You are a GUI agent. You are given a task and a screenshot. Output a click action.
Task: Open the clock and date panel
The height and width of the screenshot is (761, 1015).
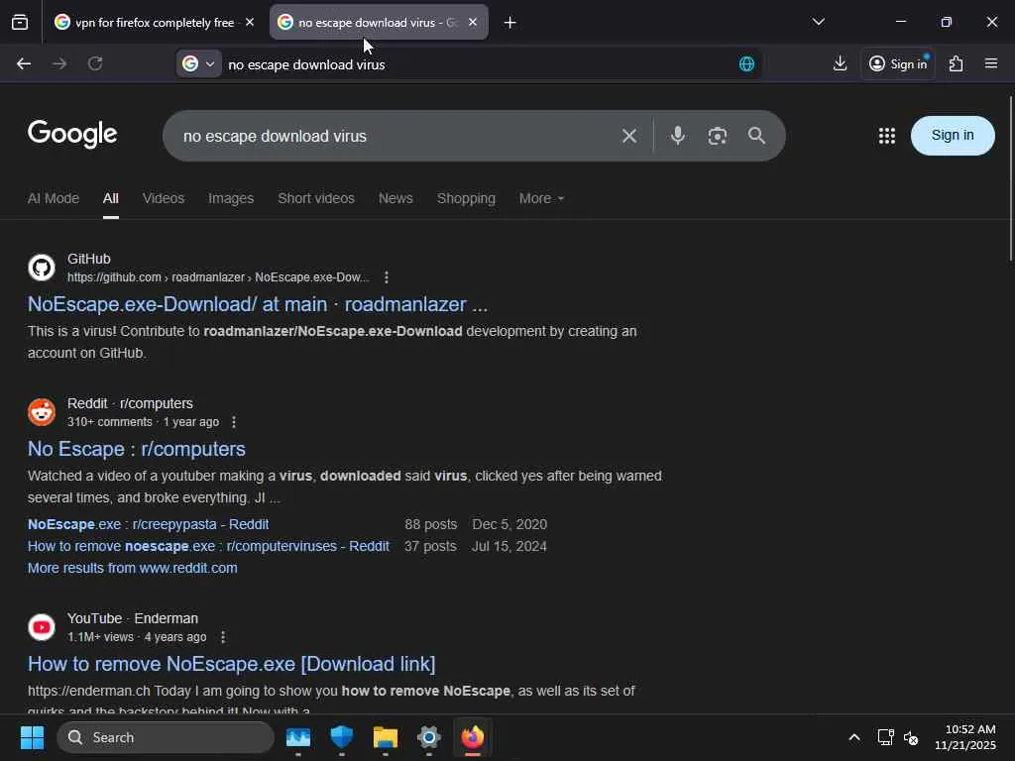(965, 737)
